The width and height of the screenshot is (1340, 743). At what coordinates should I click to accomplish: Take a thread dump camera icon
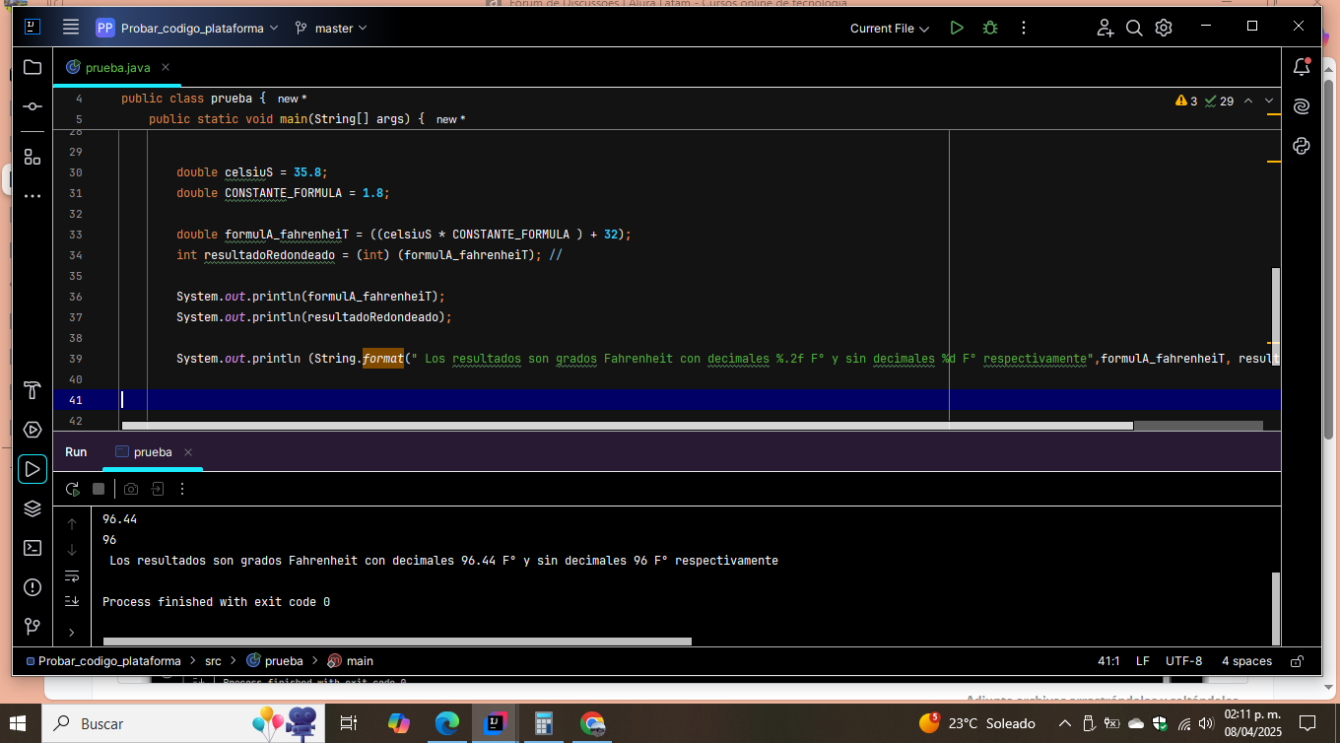[x=131, y=489]
